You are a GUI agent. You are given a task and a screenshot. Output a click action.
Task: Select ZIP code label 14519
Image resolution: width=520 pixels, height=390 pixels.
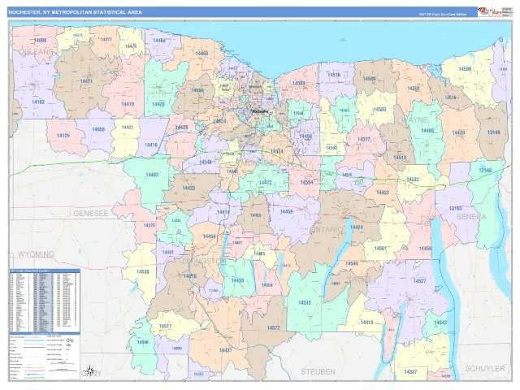334,76
